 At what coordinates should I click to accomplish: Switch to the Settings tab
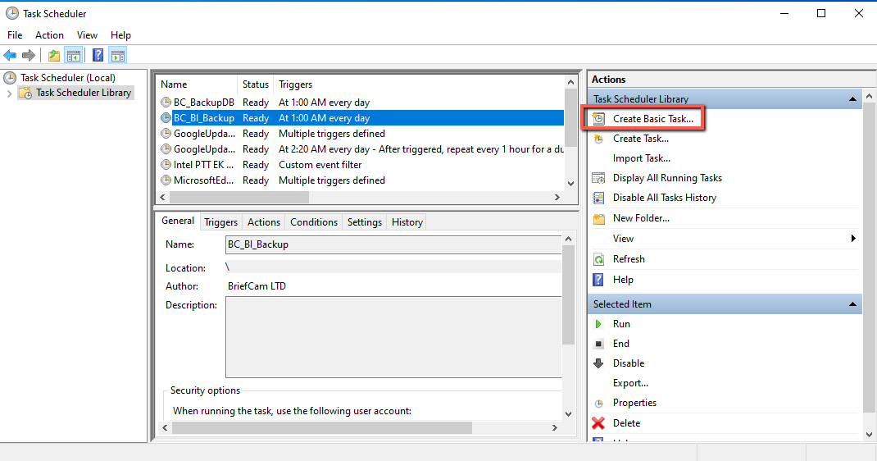364,222
